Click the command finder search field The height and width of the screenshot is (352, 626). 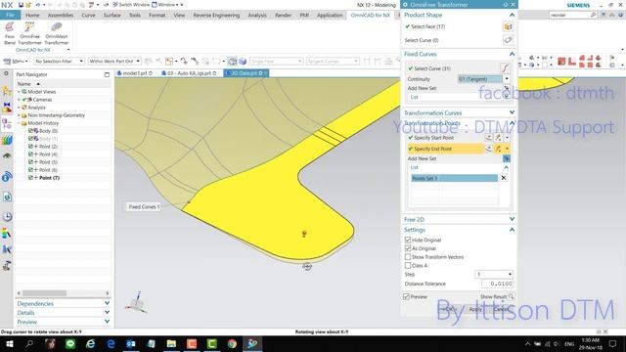[569, 15]
